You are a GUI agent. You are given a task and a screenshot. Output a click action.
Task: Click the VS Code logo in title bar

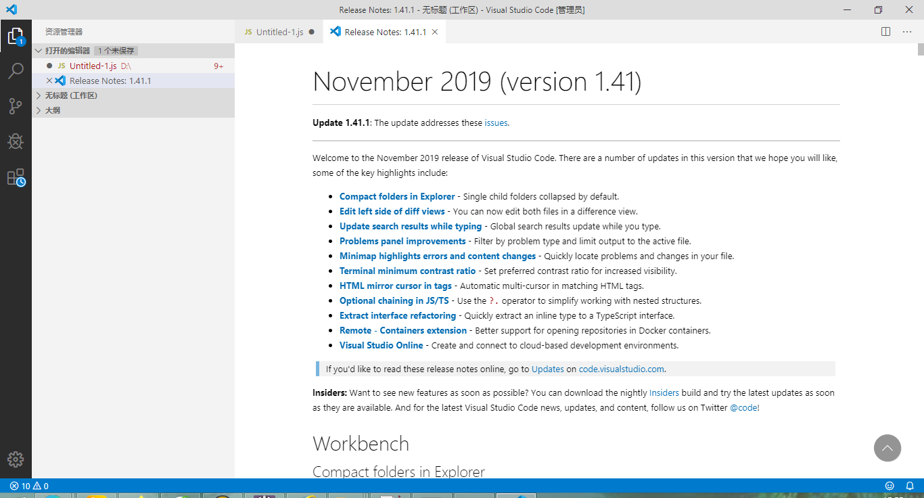[11, 9]
